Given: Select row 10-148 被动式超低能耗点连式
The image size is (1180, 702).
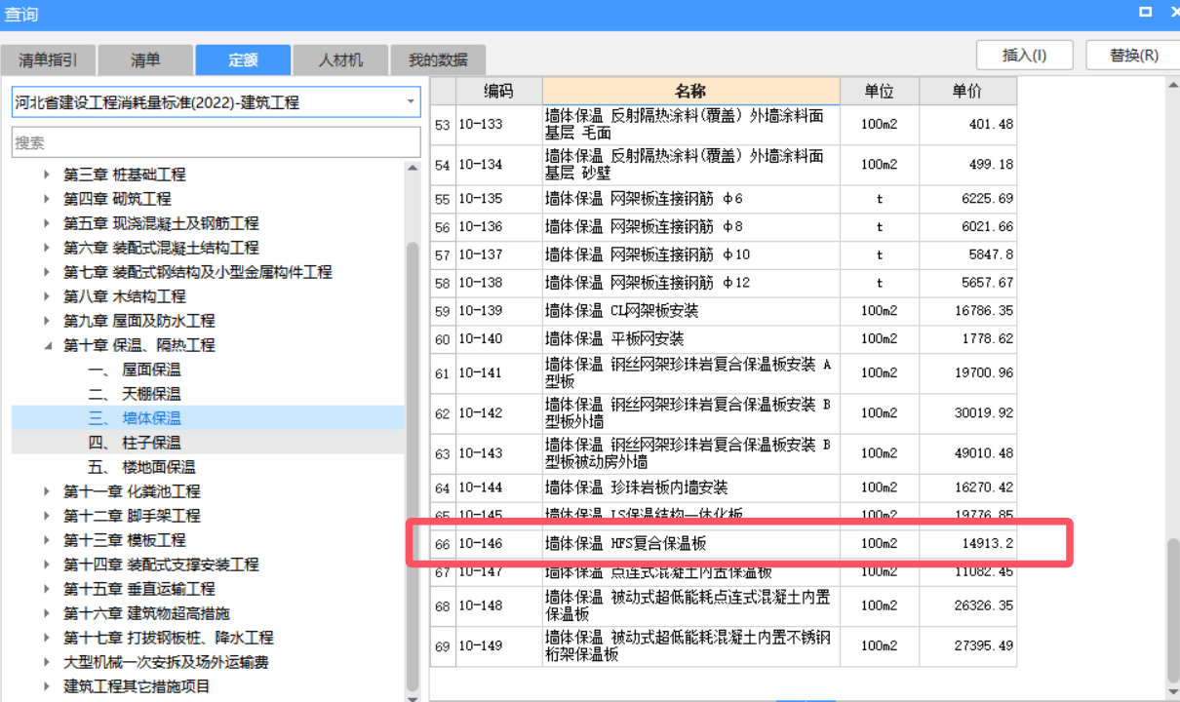Looking at the screenshot, I should tap(724, 606).
